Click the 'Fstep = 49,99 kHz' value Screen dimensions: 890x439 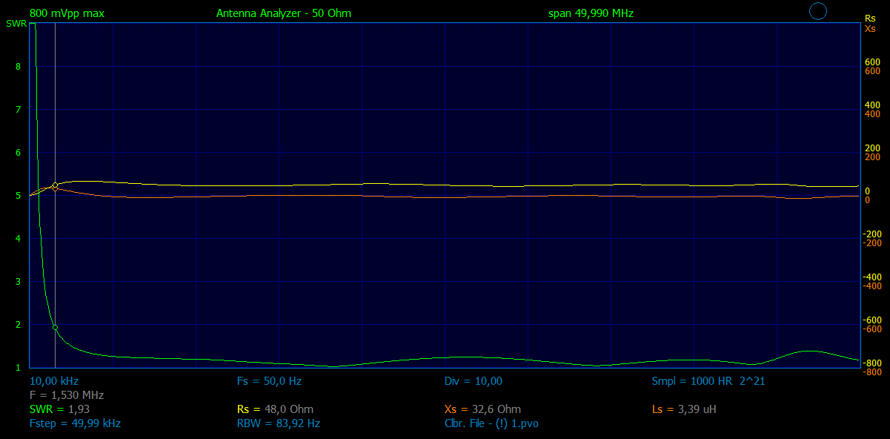[75, 423]
